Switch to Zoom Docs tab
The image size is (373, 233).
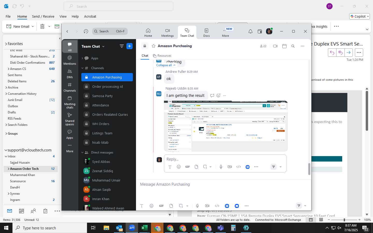click(206, 33)
